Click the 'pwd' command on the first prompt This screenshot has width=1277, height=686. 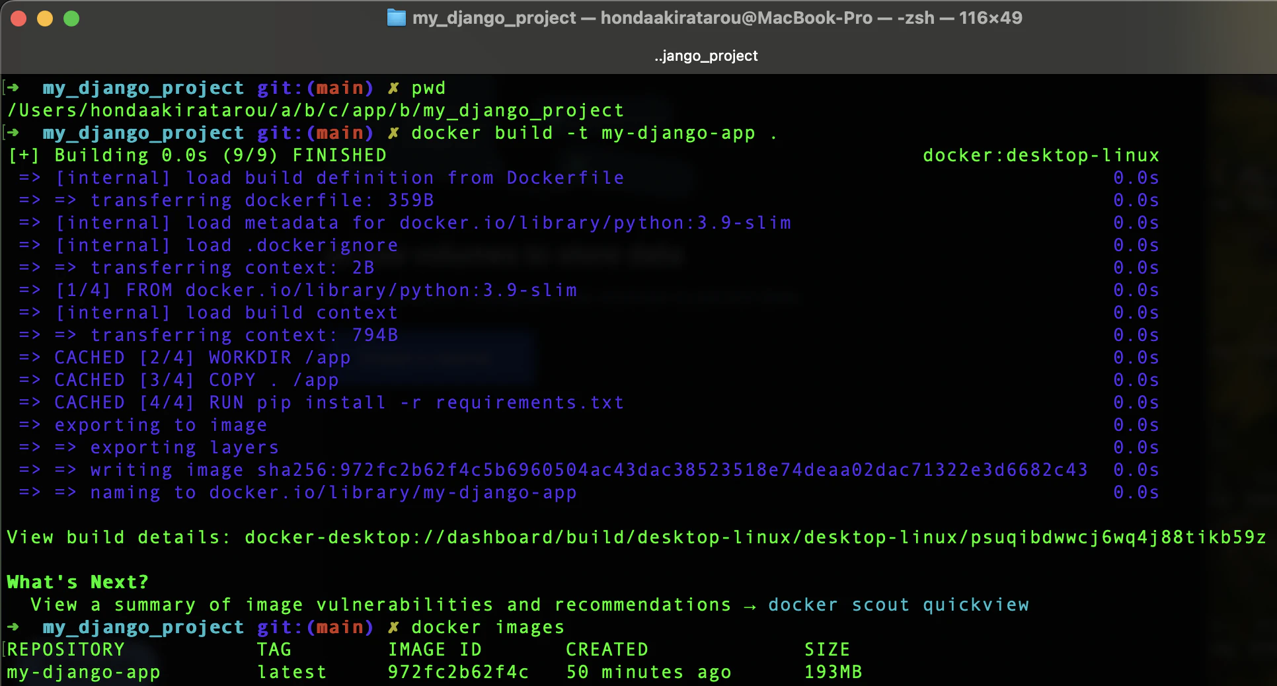click(428, 88)
